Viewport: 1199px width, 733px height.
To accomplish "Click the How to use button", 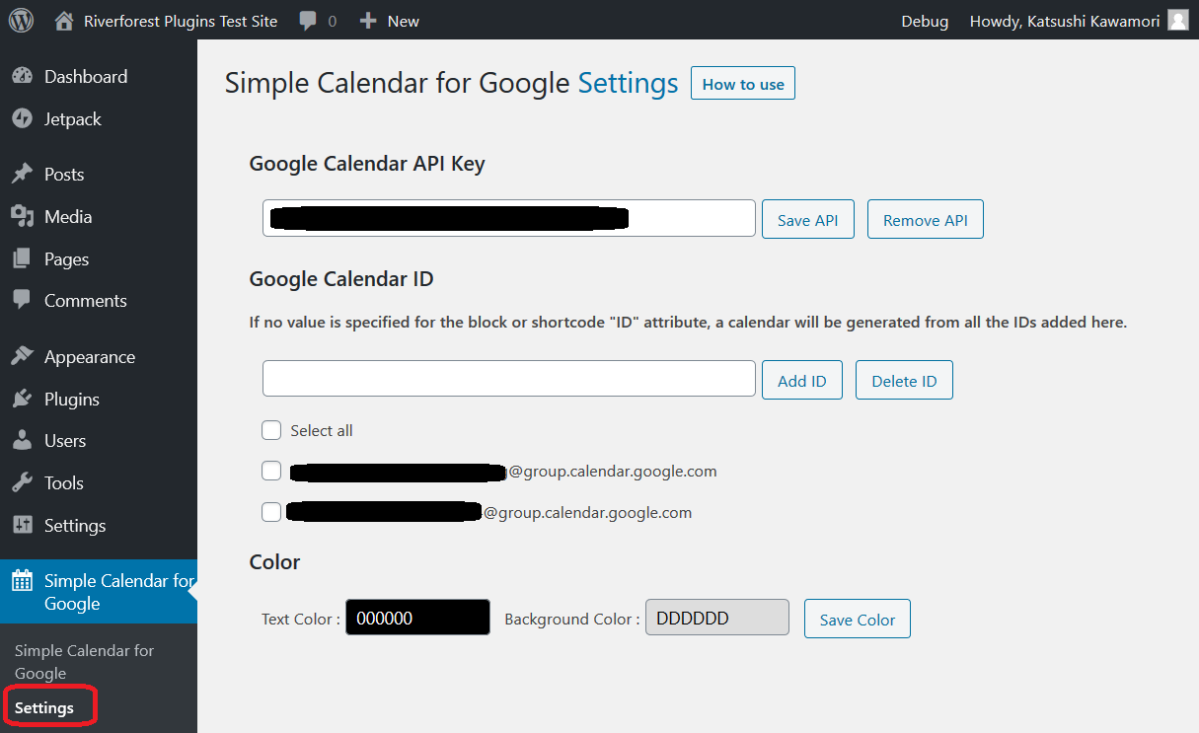I will (743, 84).
